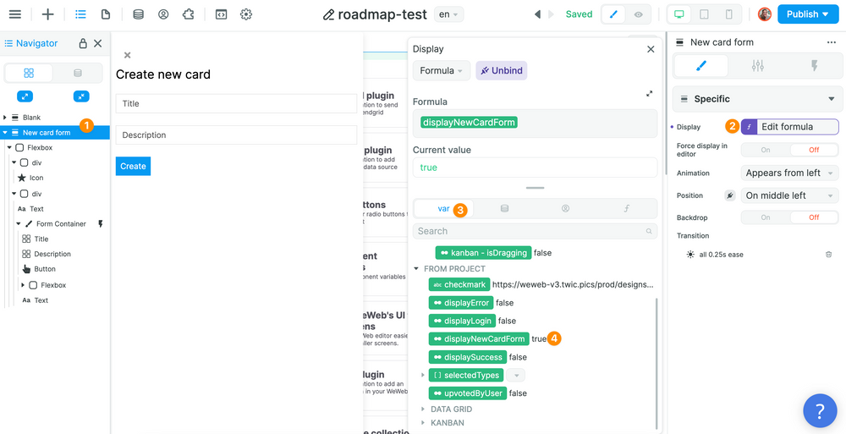Select New card form in navigator tree
The width and height of the screenshot is (846, 434).
[47, 133]
